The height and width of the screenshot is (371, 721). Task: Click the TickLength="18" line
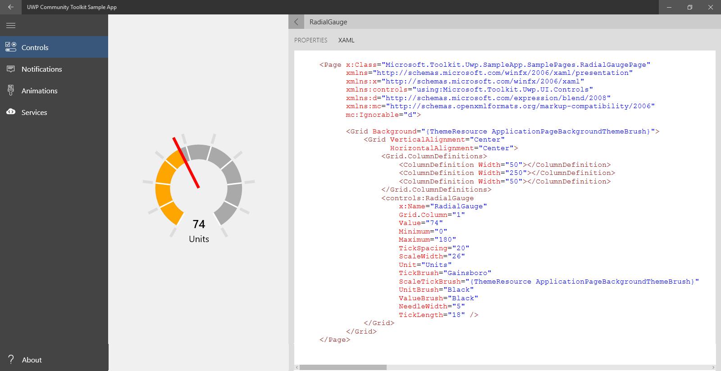(438, 315)
